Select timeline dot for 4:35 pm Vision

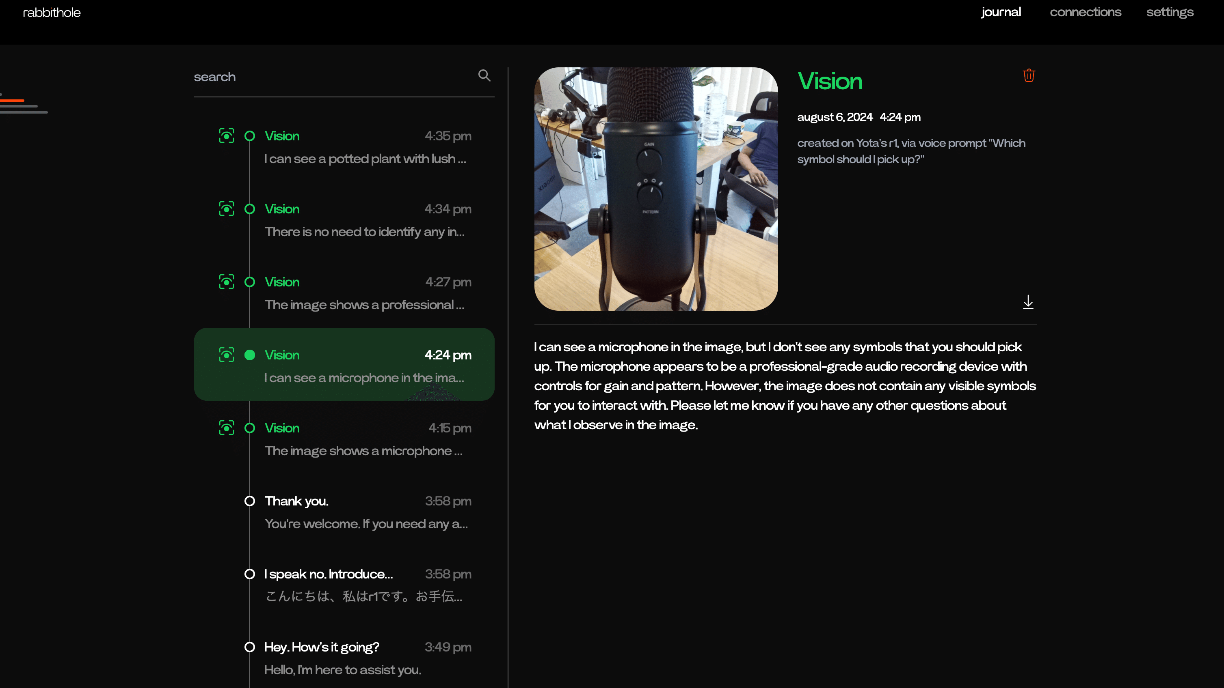249,136
